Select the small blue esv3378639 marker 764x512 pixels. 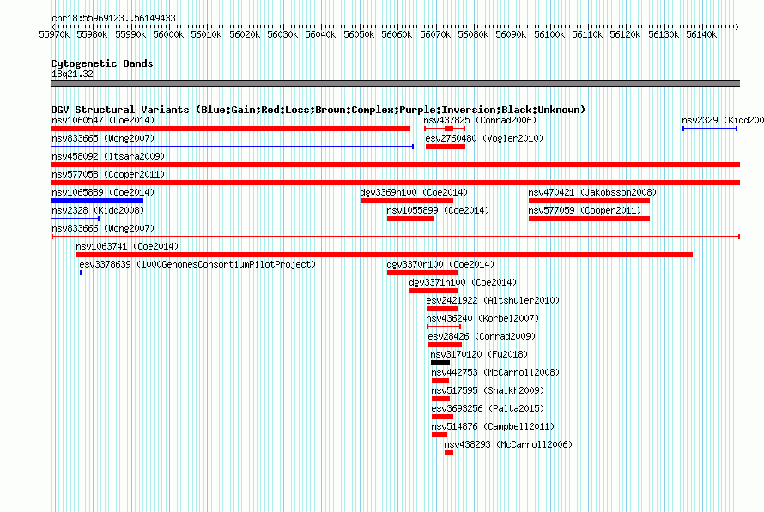click(81, 273)
